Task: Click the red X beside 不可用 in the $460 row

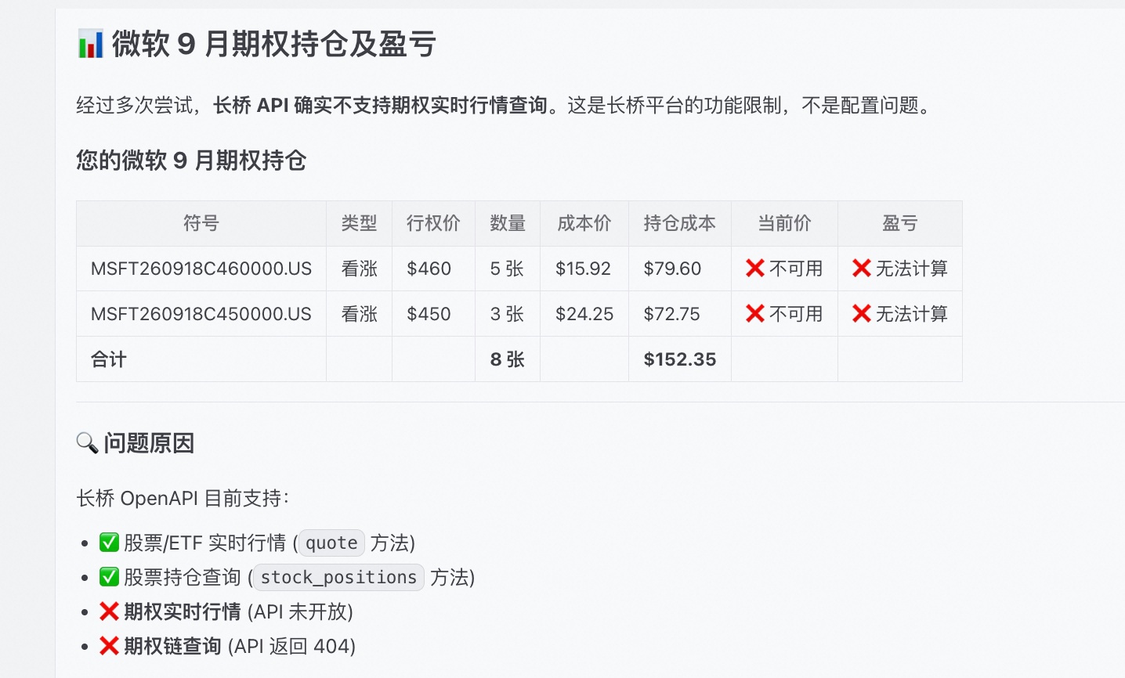Action: 755,269
